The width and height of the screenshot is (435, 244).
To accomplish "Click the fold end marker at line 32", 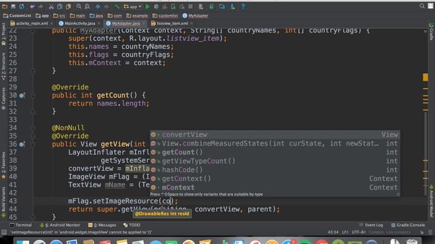I will click(x=33, y=112).
